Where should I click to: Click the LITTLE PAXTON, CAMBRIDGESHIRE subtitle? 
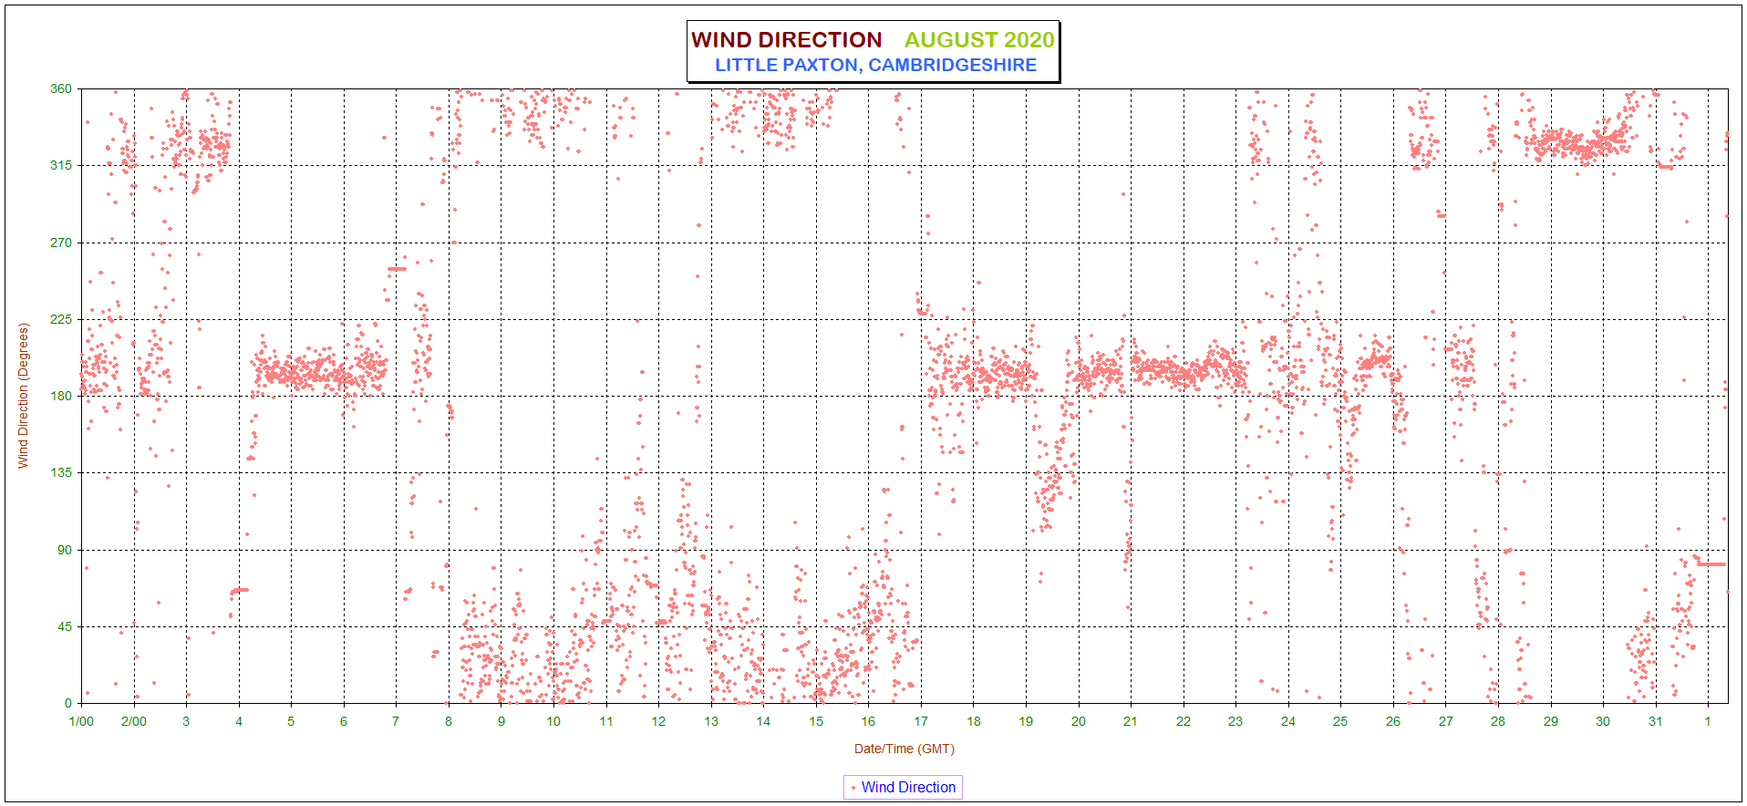[875, 65]
